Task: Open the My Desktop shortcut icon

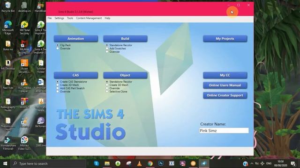Action: point(8,64)
